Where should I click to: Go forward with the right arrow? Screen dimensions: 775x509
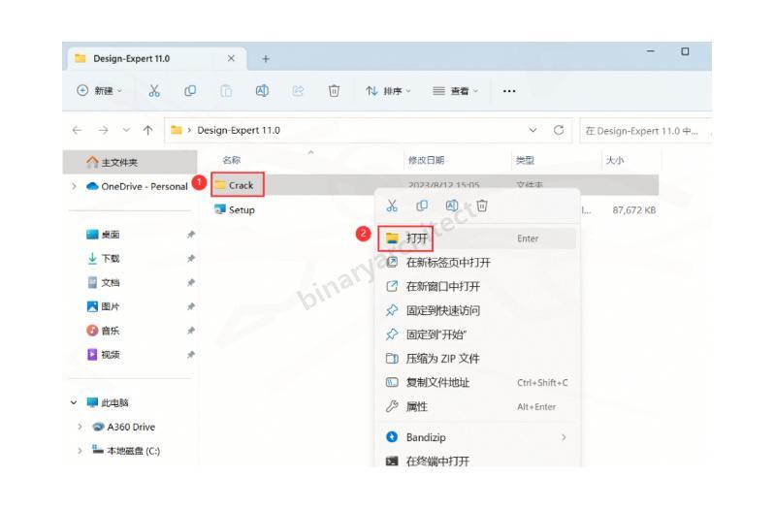tap(103, 130)
